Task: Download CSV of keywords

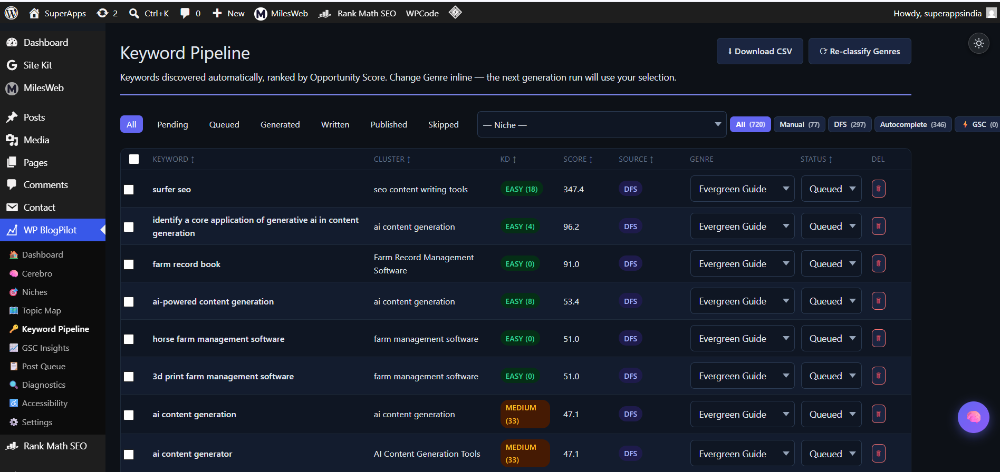Action: coord(759,51)
